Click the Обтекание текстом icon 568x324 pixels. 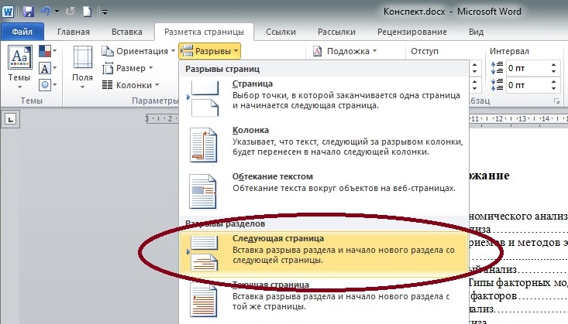tap(203, 191)
